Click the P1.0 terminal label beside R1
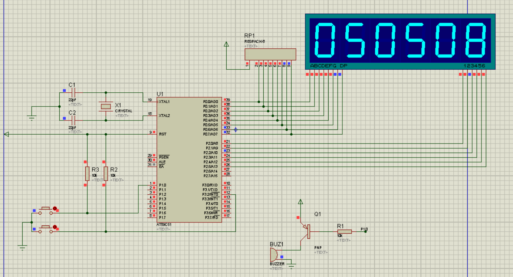513x277 pixels. pyautogui.click(x=364, y=230)
